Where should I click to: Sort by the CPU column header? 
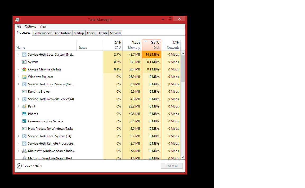[x=113, y=45]
